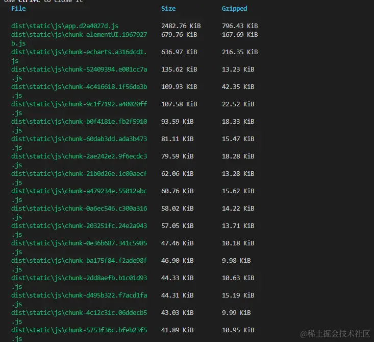Viewport: 374px width, 342px height.
Task: Select the chunk-2ae242e2.9f6ecdc3 file path
Action: coord(79,156)
